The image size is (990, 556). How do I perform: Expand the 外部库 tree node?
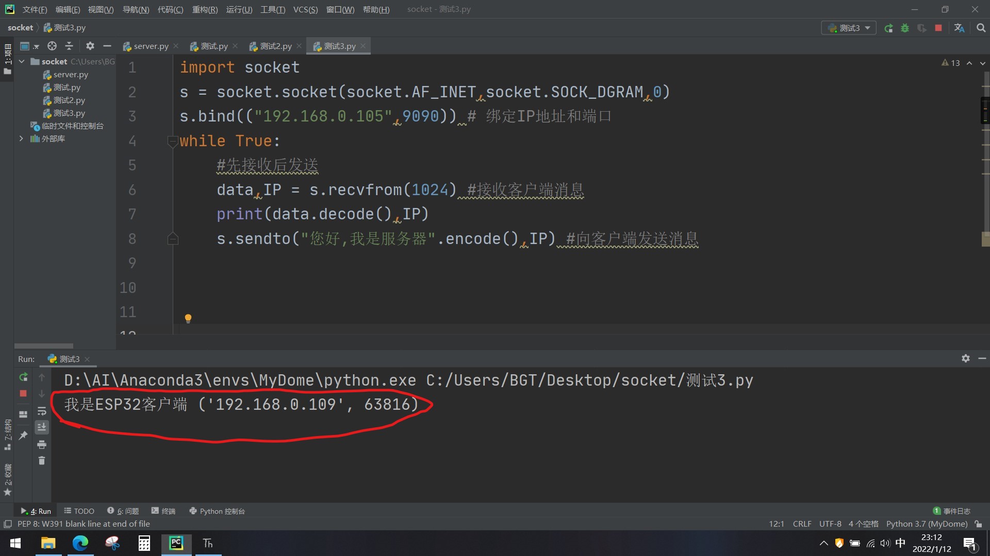tap(21, 138)
